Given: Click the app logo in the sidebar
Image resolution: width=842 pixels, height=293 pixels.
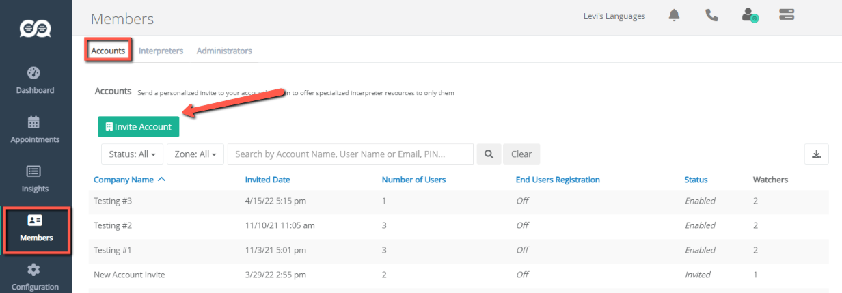Looking at the screenshot, I should click(x=36, y=28).
